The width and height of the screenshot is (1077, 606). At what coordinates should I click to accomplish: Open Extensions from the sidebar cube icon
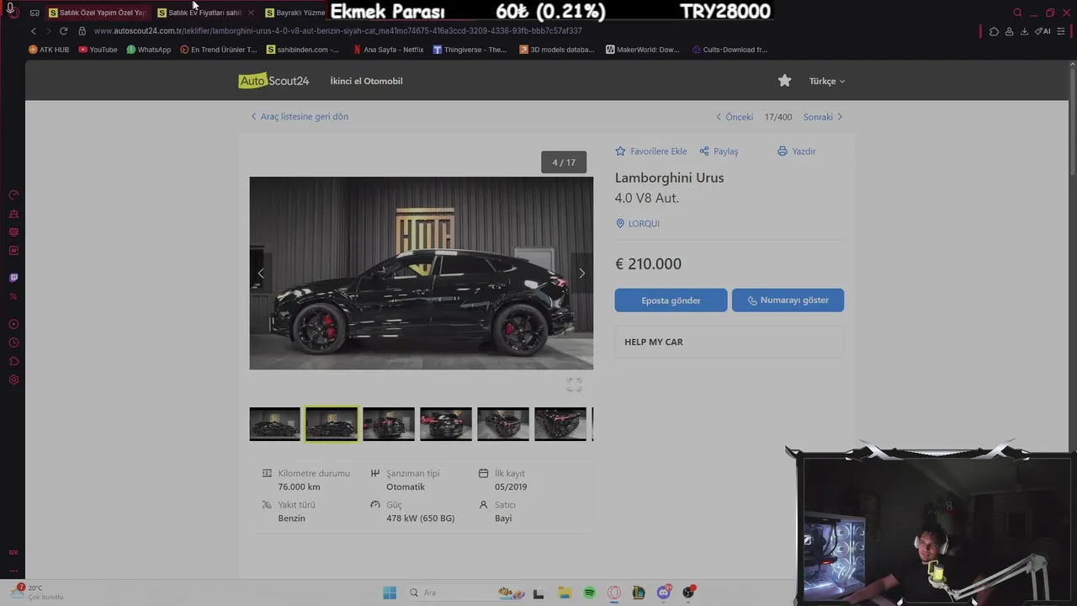(x=13, y=361)
